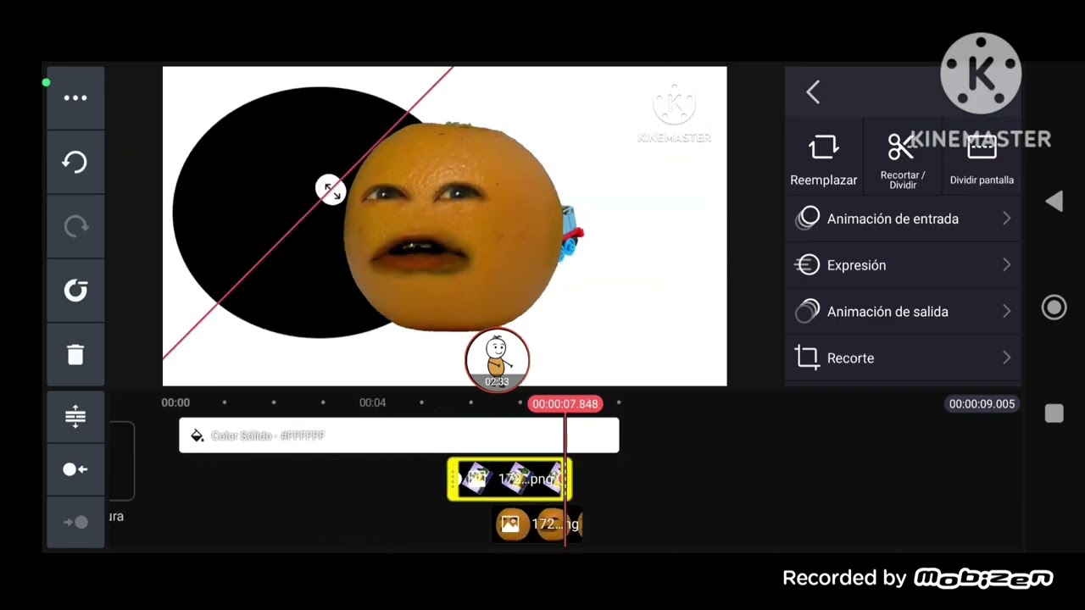The height and width of the screenshot is (610, 1085).
Task: Open the Animación de salida option
Action: click(903, 312)
